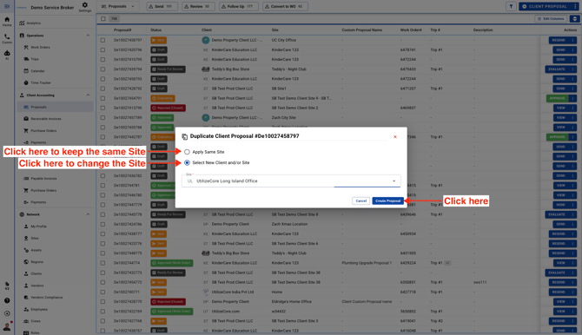Click the target icon above user avatar

coord(7,313)
